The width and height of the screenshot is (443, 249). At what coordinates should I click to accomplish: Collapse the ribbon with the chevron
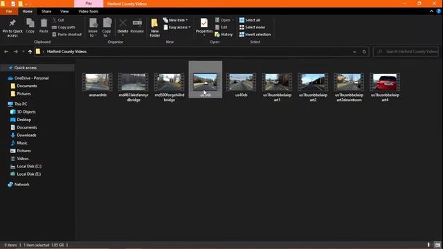coord(431,11)
